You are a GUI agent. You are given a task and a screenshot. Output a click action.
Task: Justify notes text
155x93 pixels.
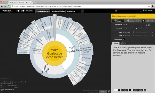[142, 90]
